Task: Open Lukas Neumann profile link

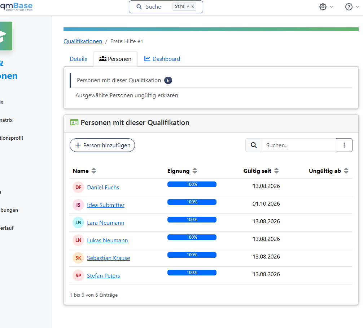Action: (108, 240)
